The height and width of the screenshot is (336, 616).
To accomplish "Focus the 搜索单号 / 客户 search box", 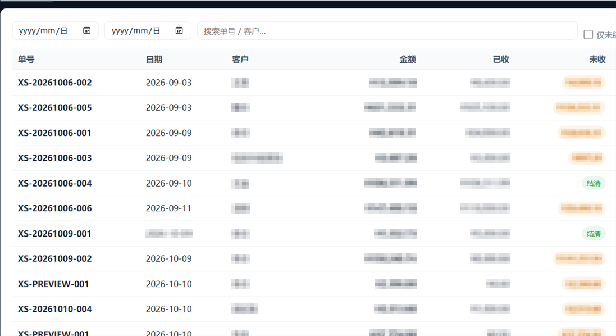I will [387, 31].
